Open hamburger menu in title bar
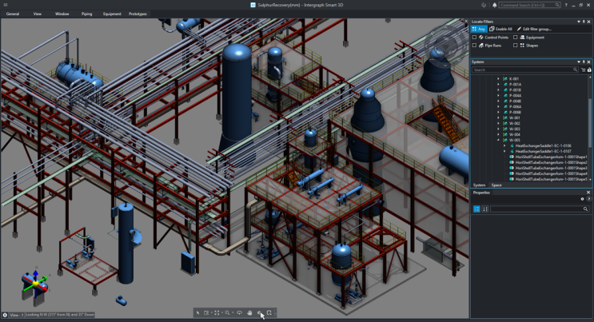 click(6, 5)
